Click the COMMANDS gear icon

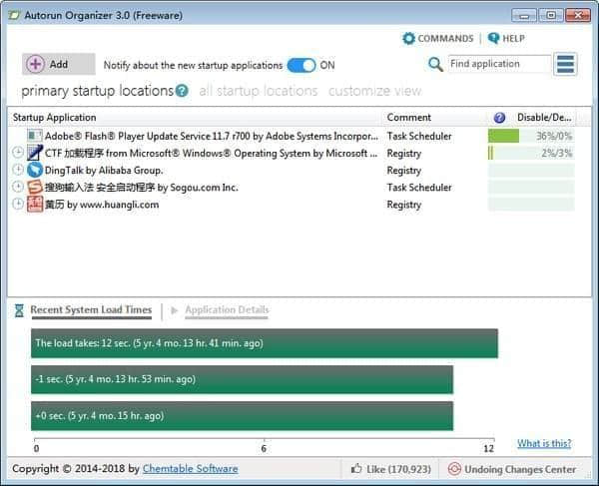[x=408, y=39]
